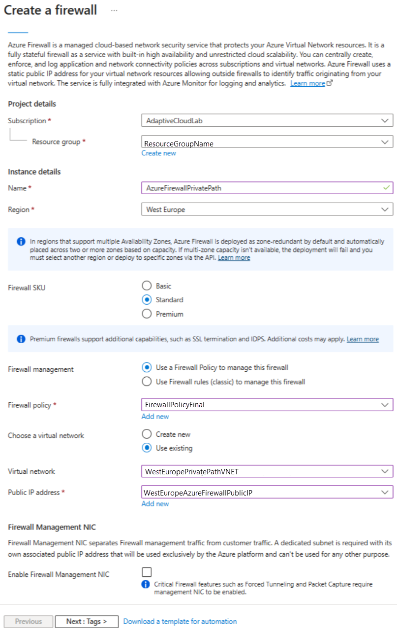This screenshot has height=637, width=397.
Task: Click Create new under Resource group
Action: (x=159, y=153)
